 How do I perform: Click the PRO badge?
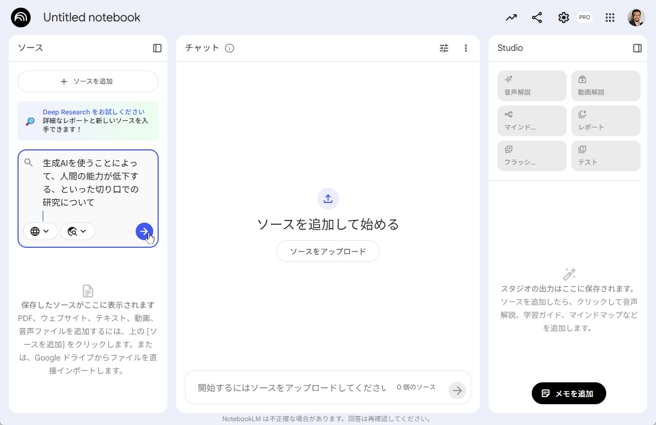(584, 18)
